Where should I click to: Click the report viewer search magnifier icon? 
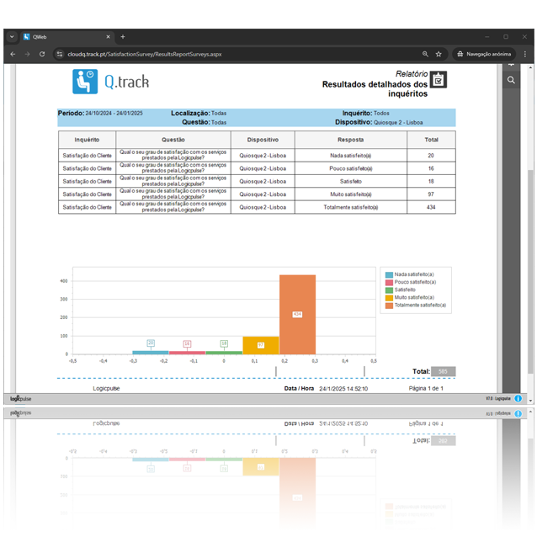511,80
